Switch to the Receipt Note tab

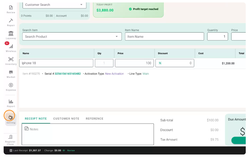pyautogui.click(x=36, y=119)
